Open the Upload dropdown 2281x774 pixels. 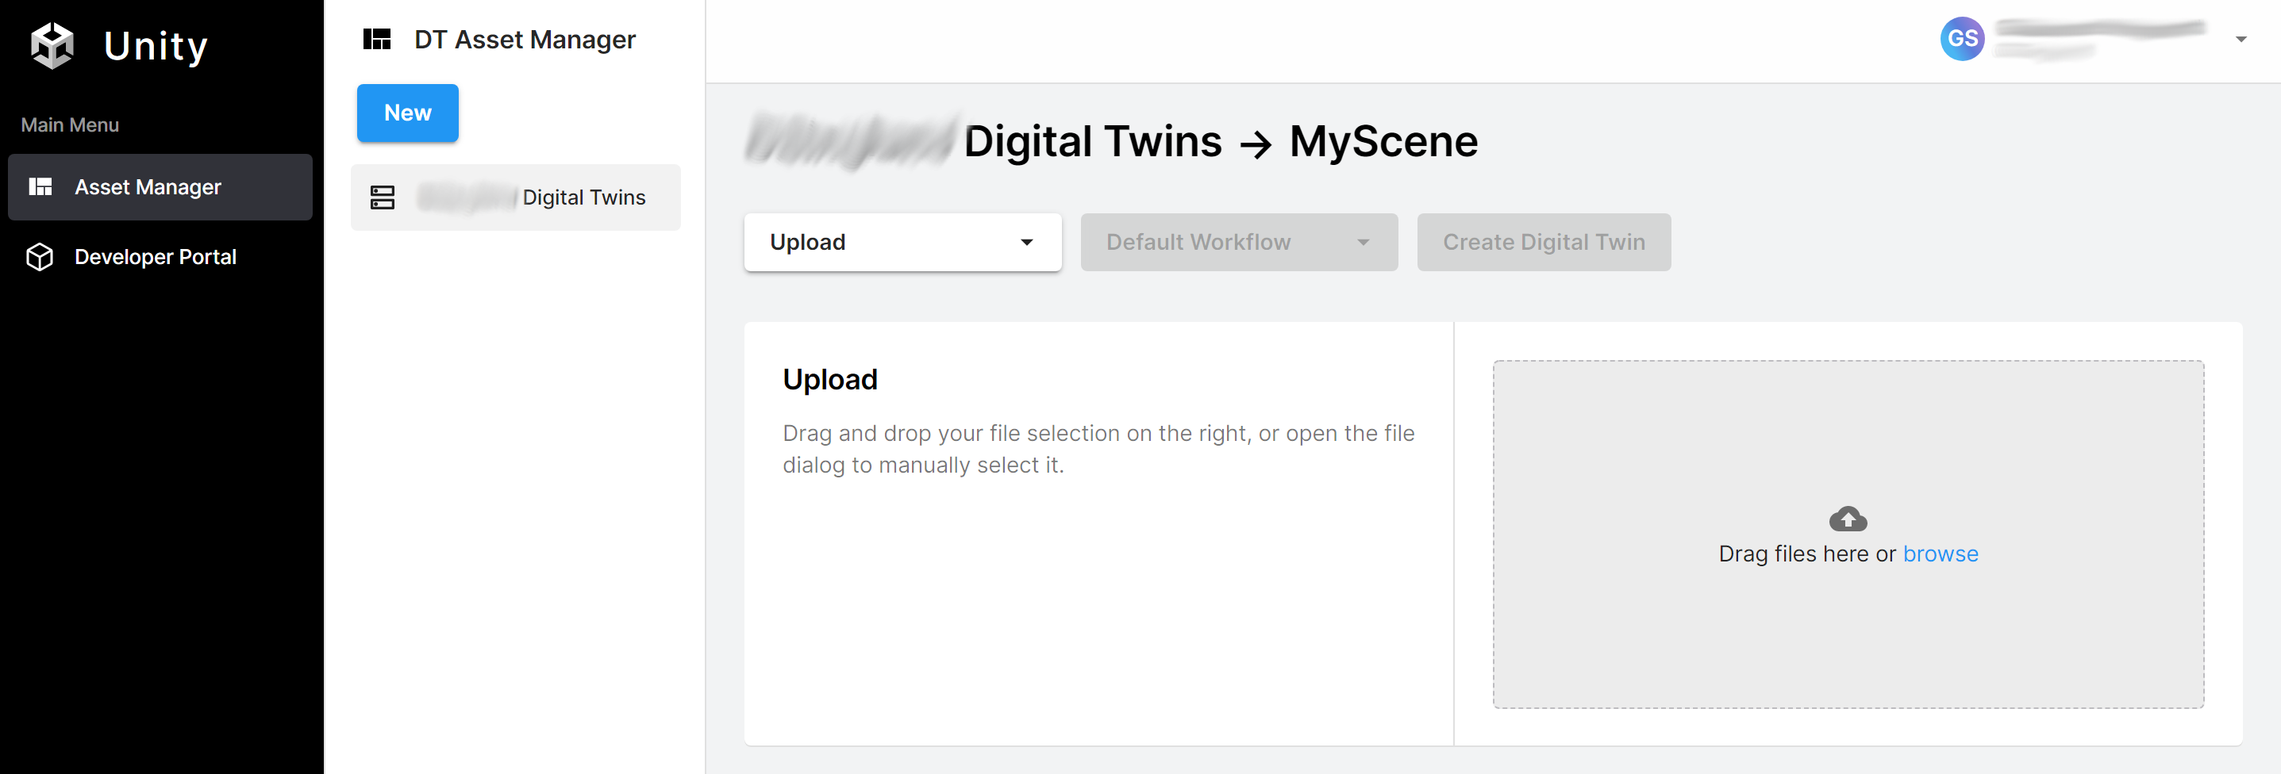pos(902,242)
